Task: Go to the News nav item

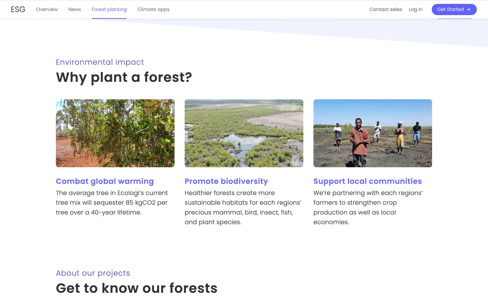Action: click(x=74, y=9)
